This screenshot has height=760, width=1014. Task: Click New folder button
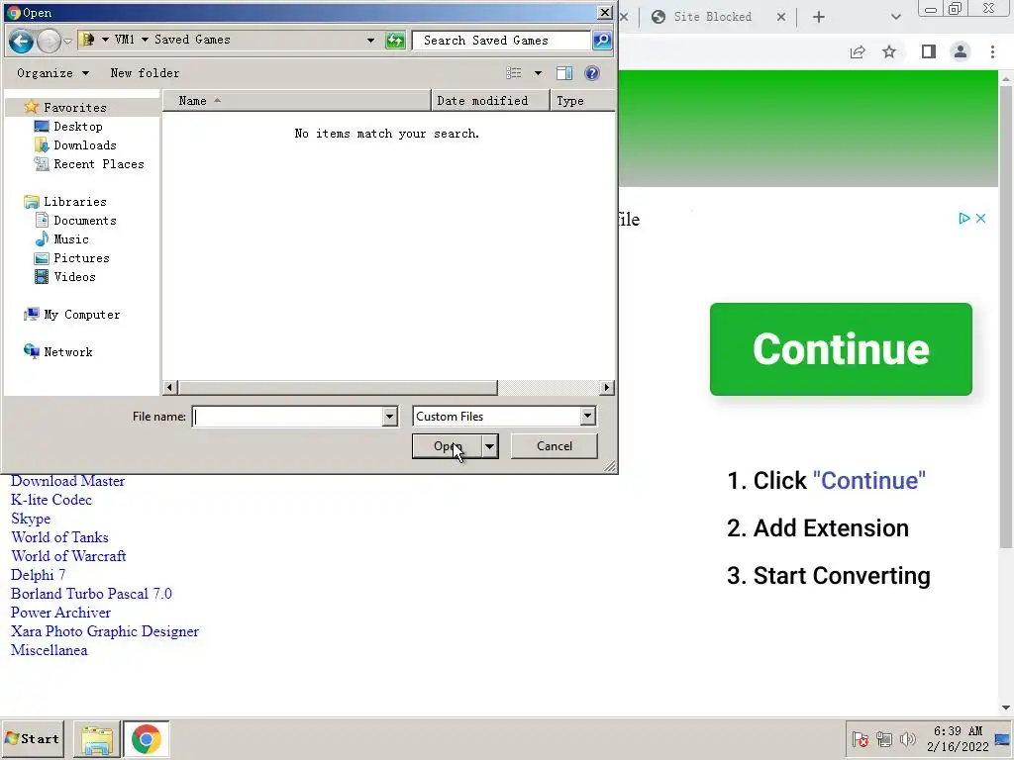(x=145, y=73)
